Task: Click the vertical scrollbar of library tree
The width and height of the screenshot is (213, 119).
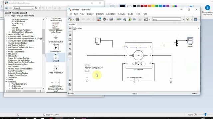Action: pyautogui.click(x=43, y=41)
